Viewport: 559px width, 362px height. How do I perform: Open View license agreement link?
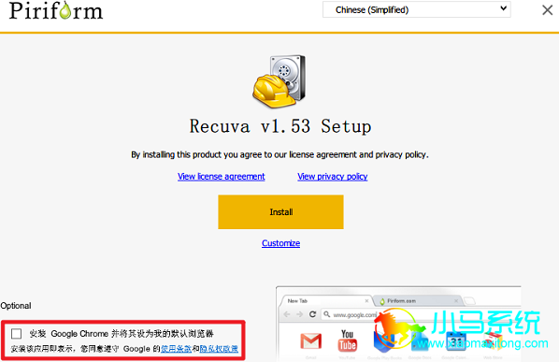click(221, 177)
